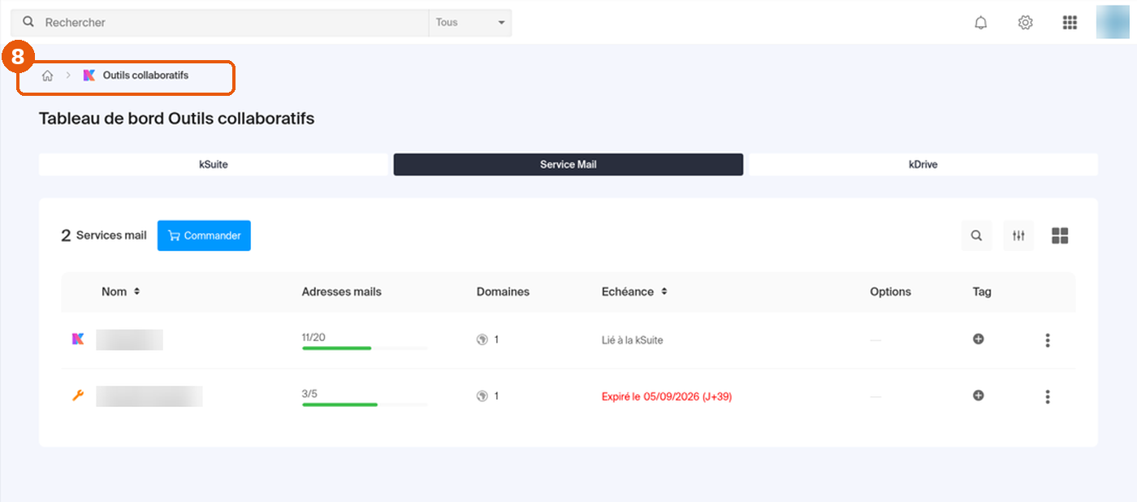Search the mail services list
The height and width of the screenshot is (502, 1137).
pyautogui.click(x=976, y=236)
